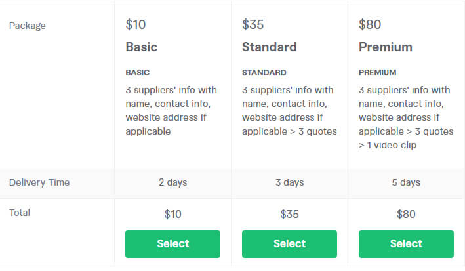Click the 2 days delivery cell
465x271 pixels.
172,182
